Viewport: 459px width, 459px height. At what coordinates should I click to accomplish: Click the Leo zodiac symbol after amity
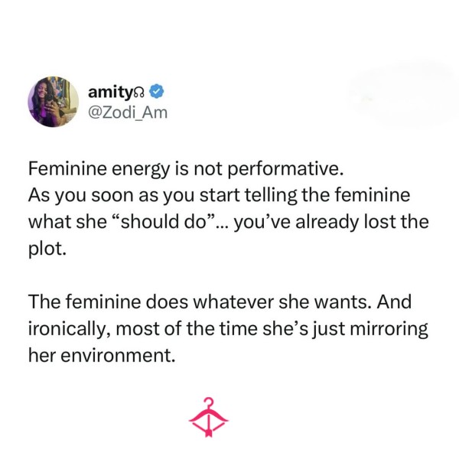coord(138,93)
